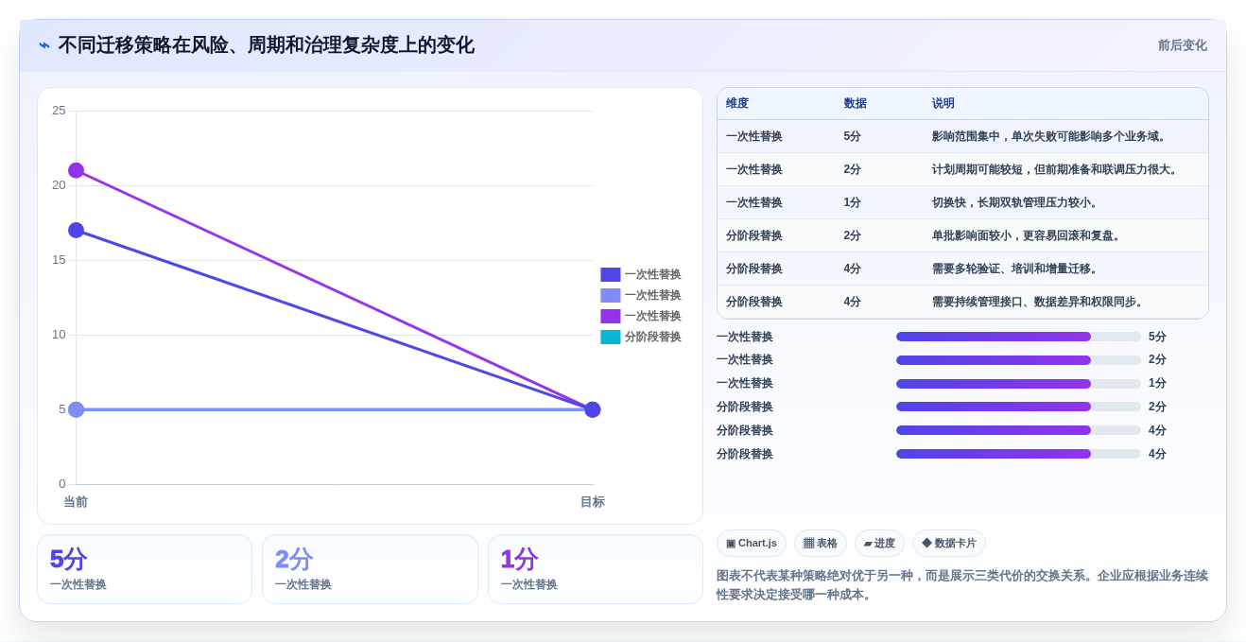
Task: Click the 说明 column header
Action: [943, 104]
